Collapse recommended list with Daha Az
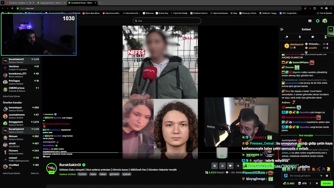This screenshot has height=188, width=334. click(x=35, y=173)
